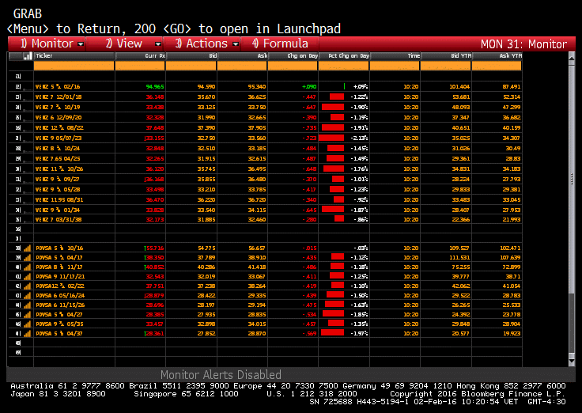582x413 pixels.
Task: Sort by the Ticker column header
Action: click(74, 56)
